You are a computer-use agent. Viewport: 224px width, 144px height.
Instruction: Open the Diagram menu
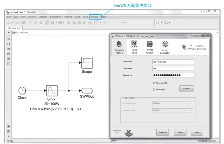43,17
